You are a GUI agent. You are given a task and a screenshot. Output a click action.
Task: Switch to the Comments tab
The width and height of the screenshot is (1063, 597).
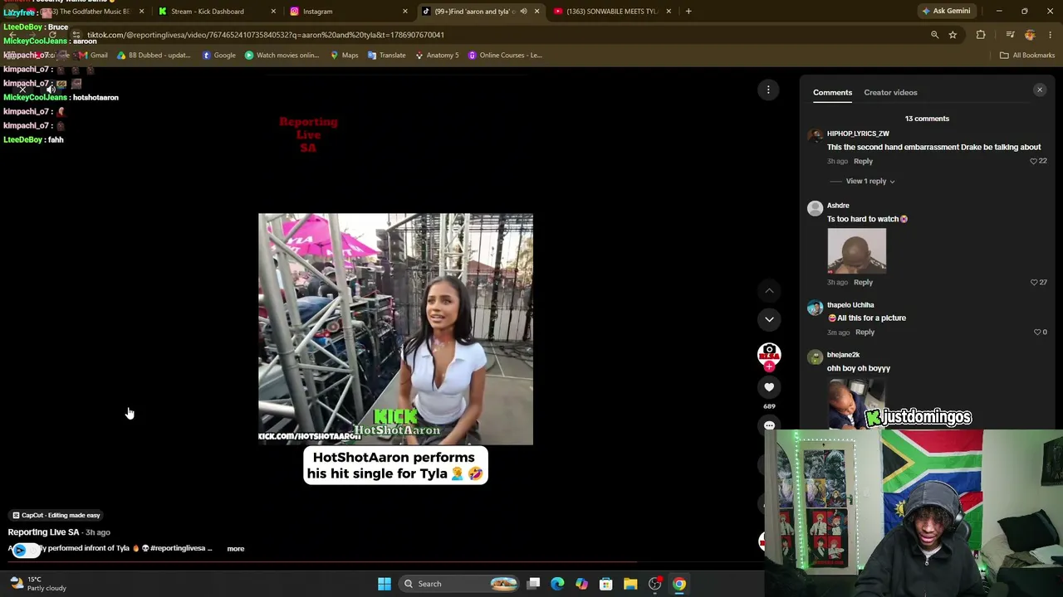pos(832,92)
